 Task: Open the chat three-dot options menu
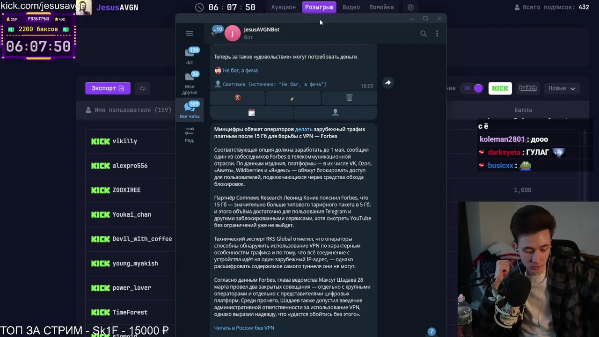coord(437,34)
